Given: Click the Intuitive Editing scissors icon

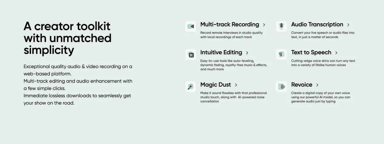Looking at the screenshot, I should [191, 54].
